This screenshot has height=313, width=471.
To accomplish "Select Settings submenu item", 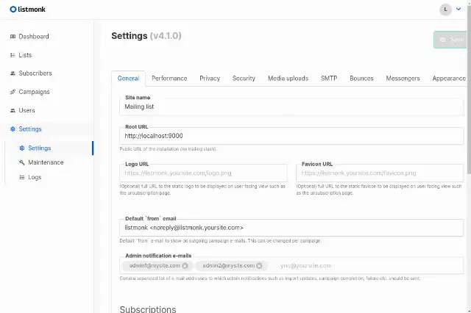I will (39, 148).
